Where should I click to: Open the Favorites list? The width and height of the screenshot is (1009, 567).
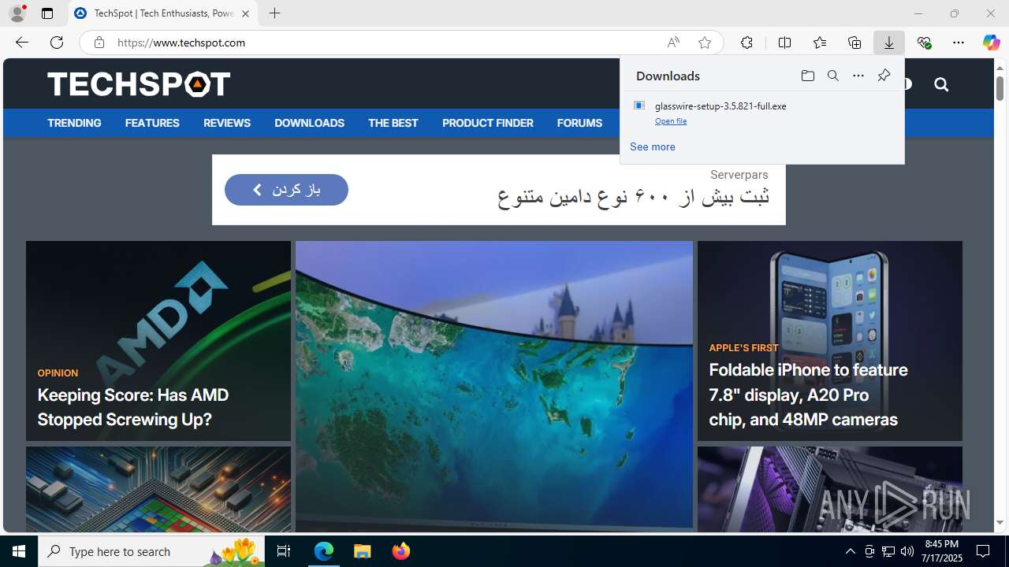pos(820,43)
